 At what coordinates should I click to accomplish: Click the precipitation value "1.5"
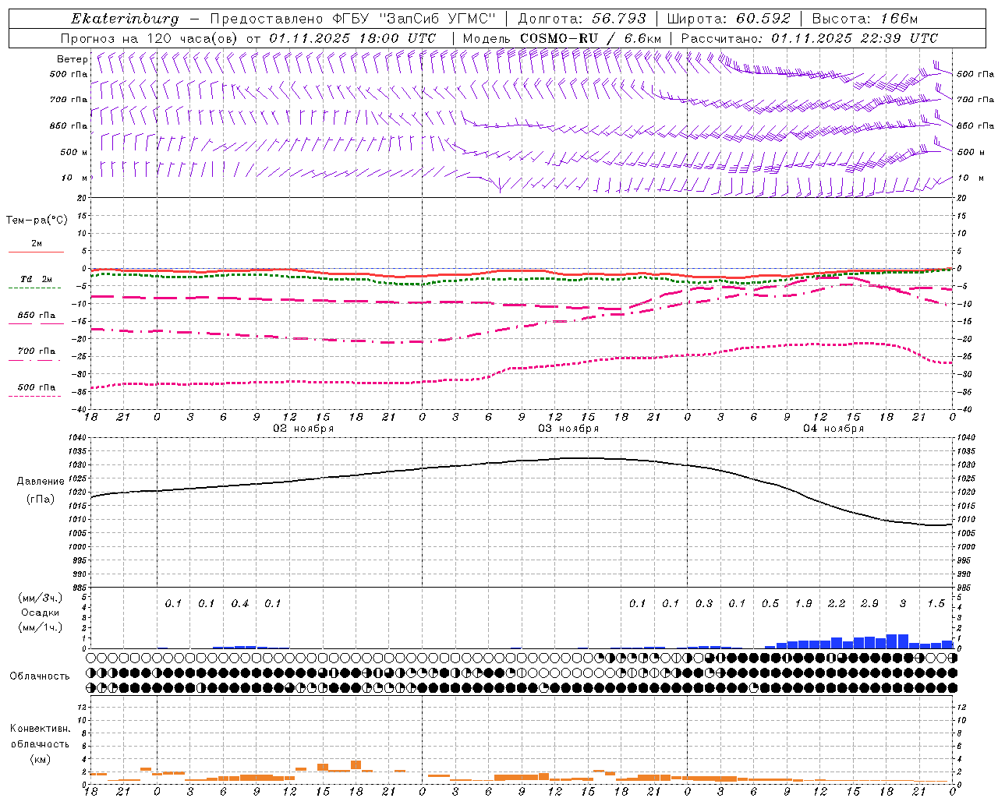point(936,603)
